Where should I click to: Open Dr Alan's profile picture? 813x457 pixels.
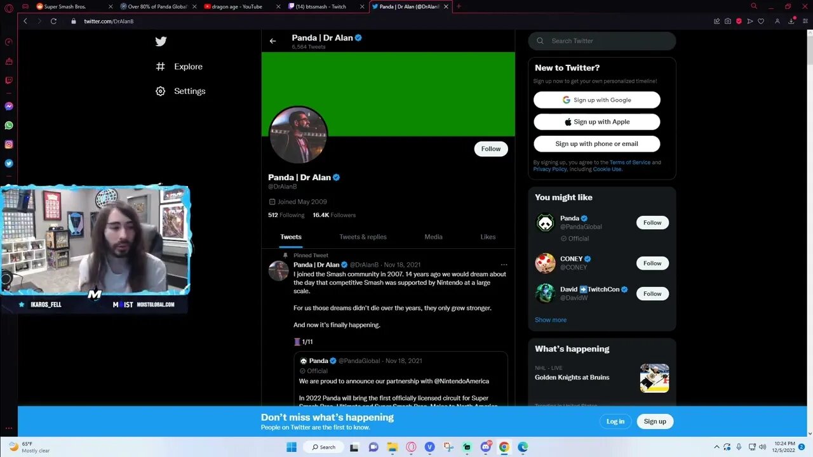coord(298,135)
